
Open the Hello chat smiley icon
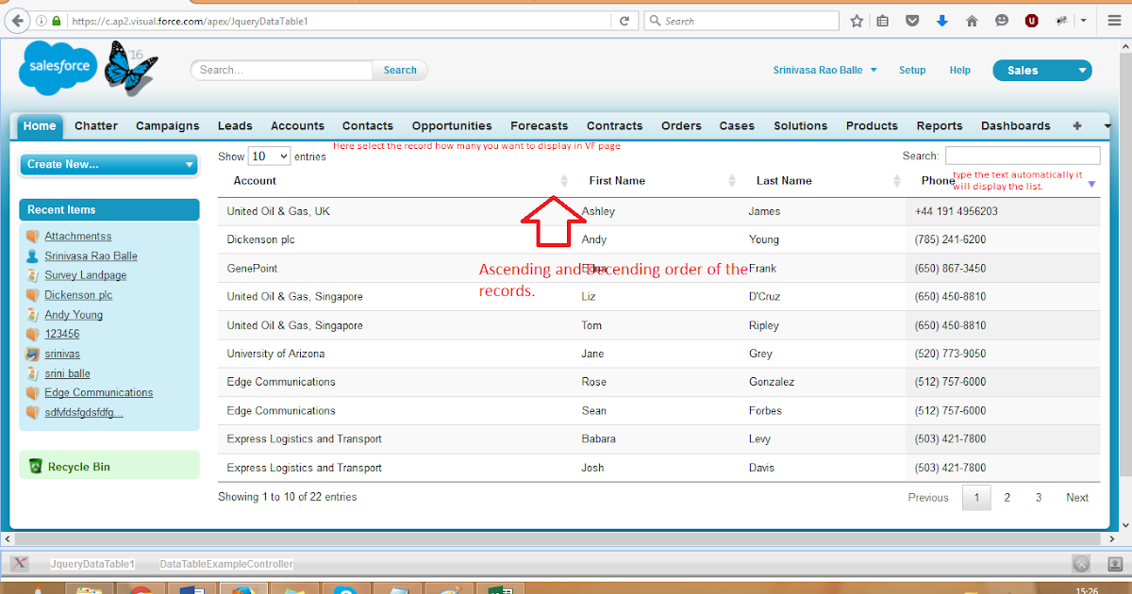coord(1001,20)
